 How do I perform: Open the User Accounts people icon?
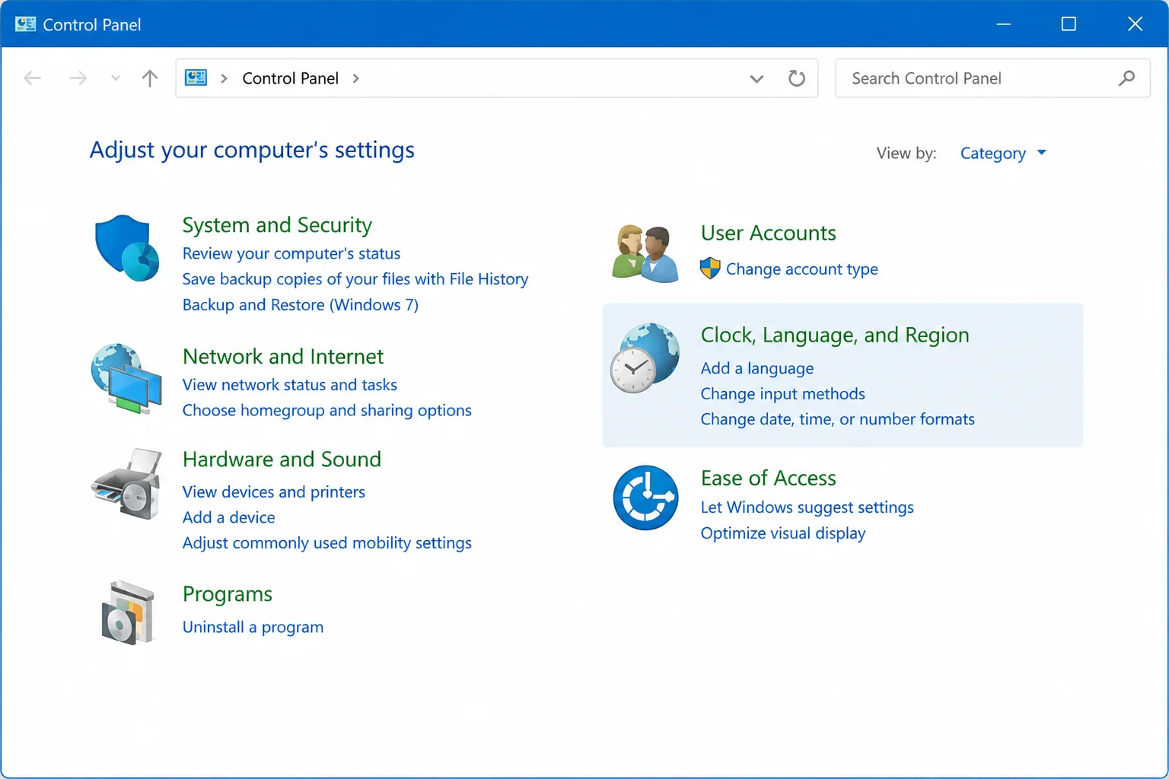645,253
